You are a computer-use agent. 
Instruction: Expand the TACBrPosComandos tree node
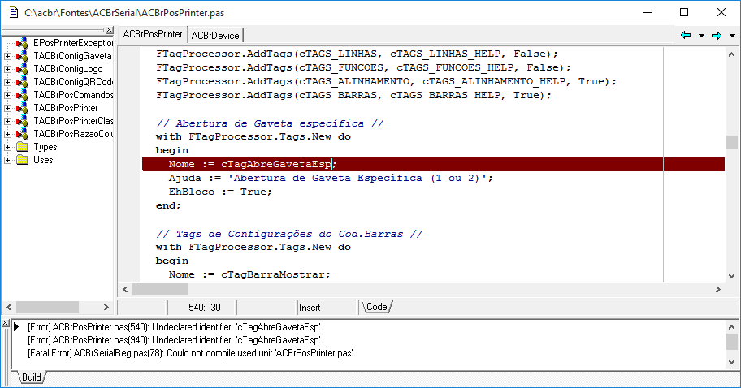7,95
